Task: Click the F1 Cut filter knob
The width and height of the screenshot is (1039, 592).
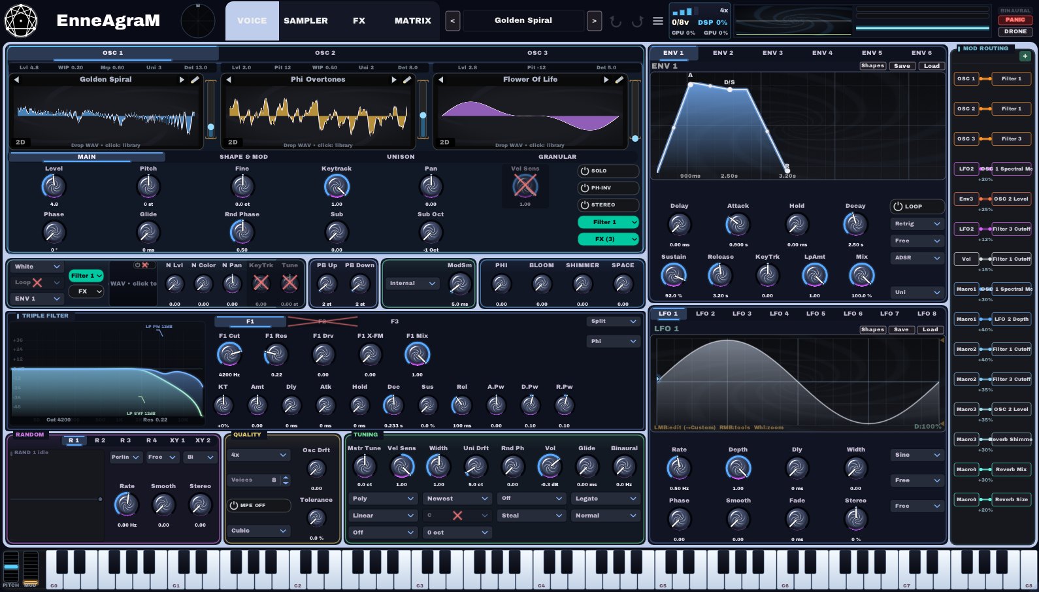Action: point(229,354)
